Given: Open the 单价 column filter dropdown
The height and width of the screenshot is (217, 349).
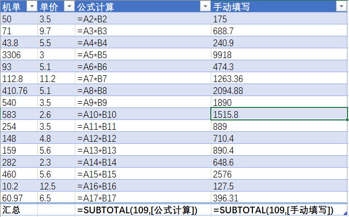Looking at the screenshot, I should click(69, 6).
